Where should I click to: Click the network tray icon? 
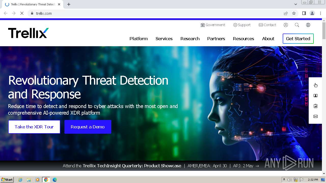pos(296,180)
